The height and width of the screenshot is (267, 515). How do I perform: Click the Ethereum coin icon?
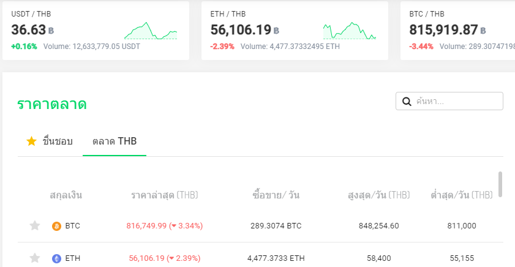56,258
